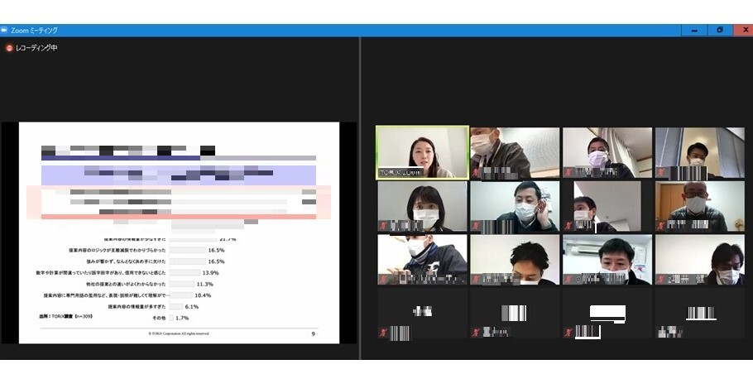Viewport: 753px width, 374px height.
Task: Click muted mic icon on bottom-left camera-off tile
Action: pos(383,333)
